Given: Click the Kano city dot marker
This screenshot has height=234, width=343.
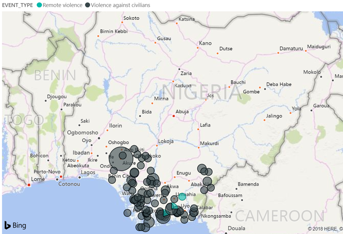Looking at the screenshot, I should (x=198, y=48).
